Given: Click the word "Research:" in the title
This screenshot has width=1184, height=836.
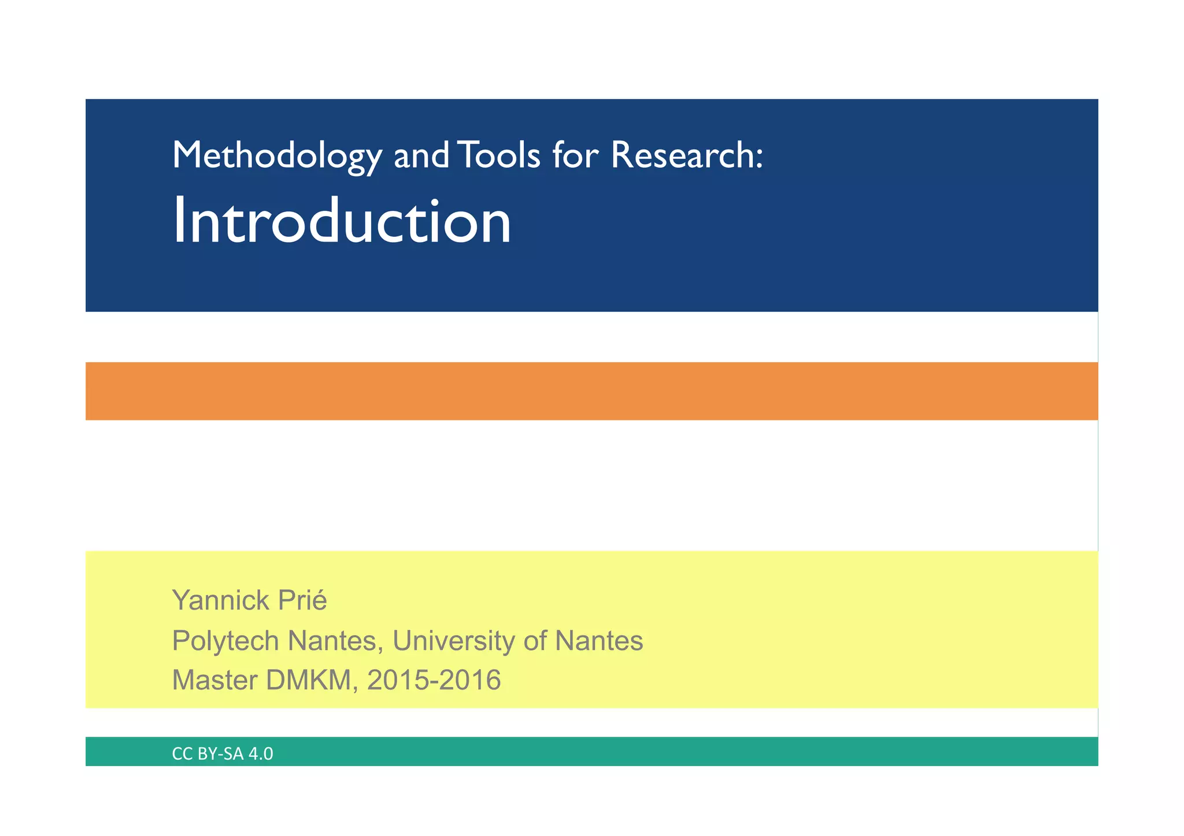Looking at the screenshot, I should 687,155.
